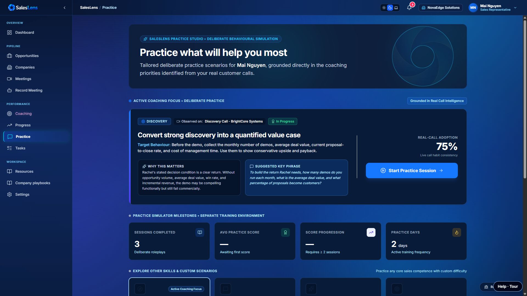Open the Help · Tour button
Viewport: 527px width, 296px height.
tap(508, 286)
